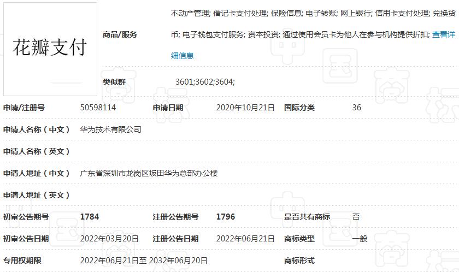Click the 初审公告日期 label

pyautogui.click(x=26, y=239)
